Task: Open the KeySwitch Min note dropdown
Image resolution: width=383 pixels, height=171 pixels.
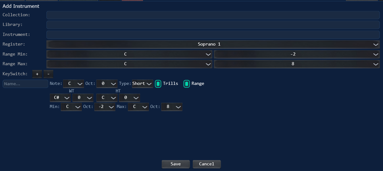Action: 71,107
